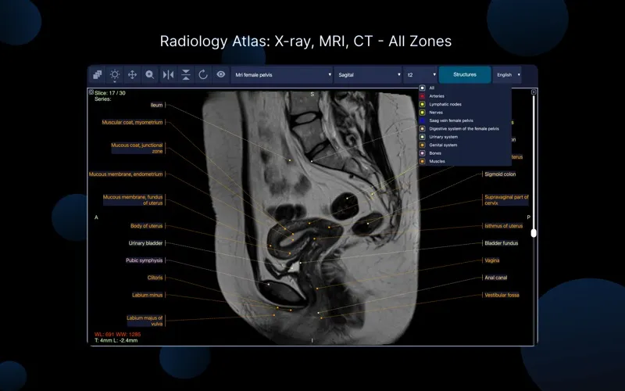Select the Vagina label
This screenshot has height=391, width=625.
pos(492,260)
